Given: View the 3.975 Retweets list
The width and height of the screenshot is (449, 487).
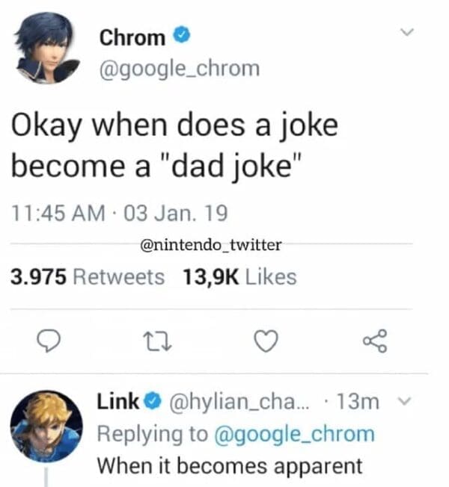Looking at the screenshot, I should click(87, 277).
